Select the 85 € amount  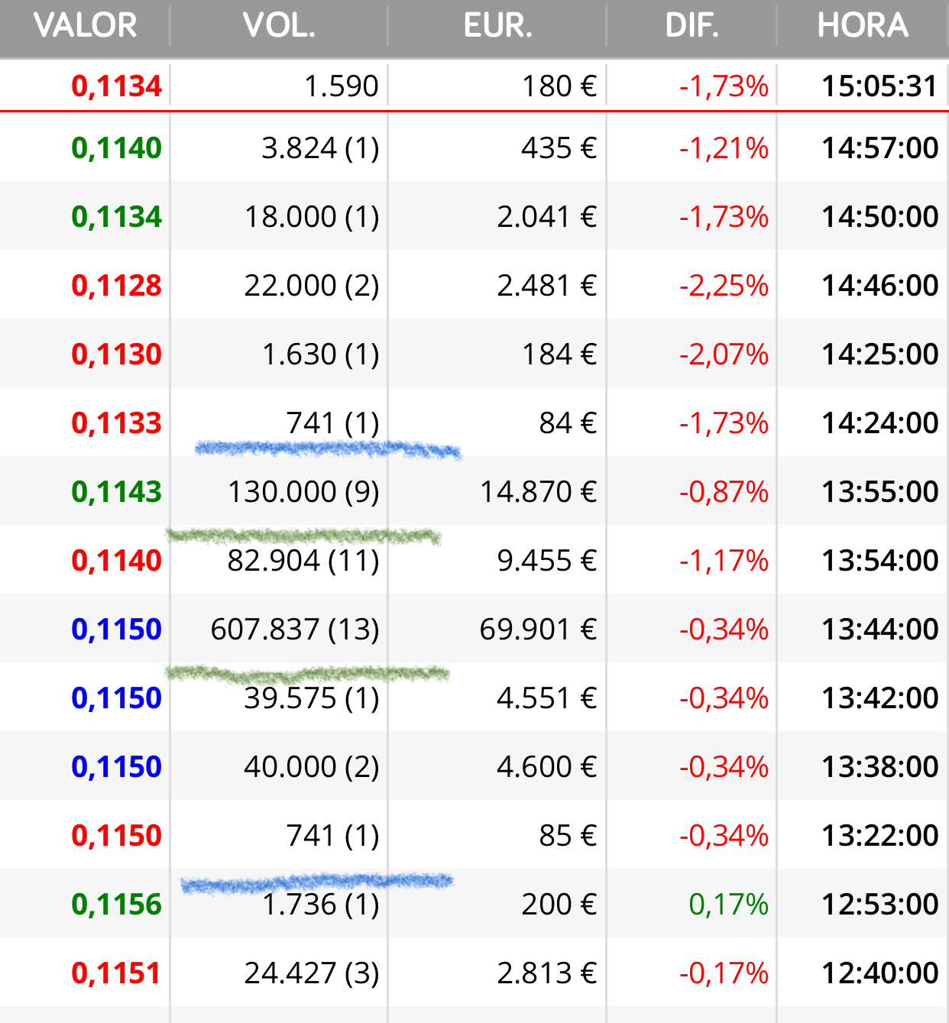tap(567, 835)
